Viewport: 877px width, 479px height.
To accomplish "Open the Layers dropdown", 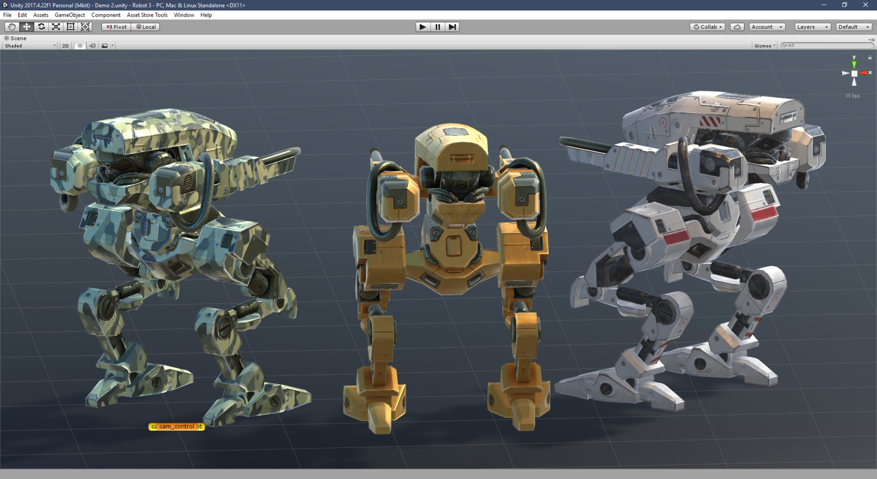I will point(812,27).
